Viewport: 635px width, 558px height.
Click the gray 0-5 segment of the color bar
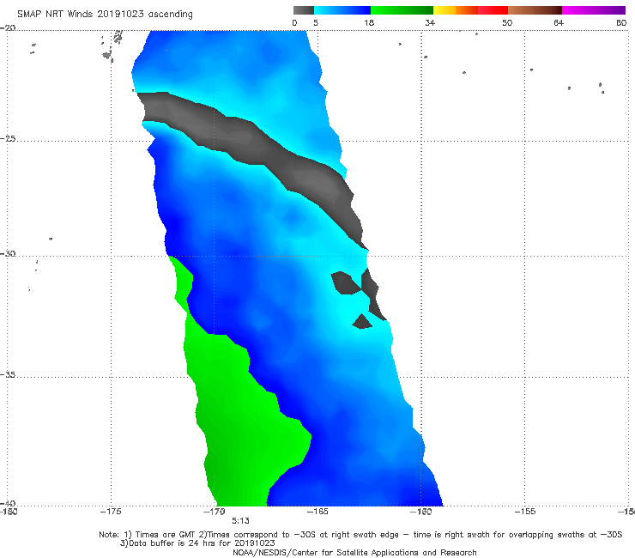[x=304, y=10]
